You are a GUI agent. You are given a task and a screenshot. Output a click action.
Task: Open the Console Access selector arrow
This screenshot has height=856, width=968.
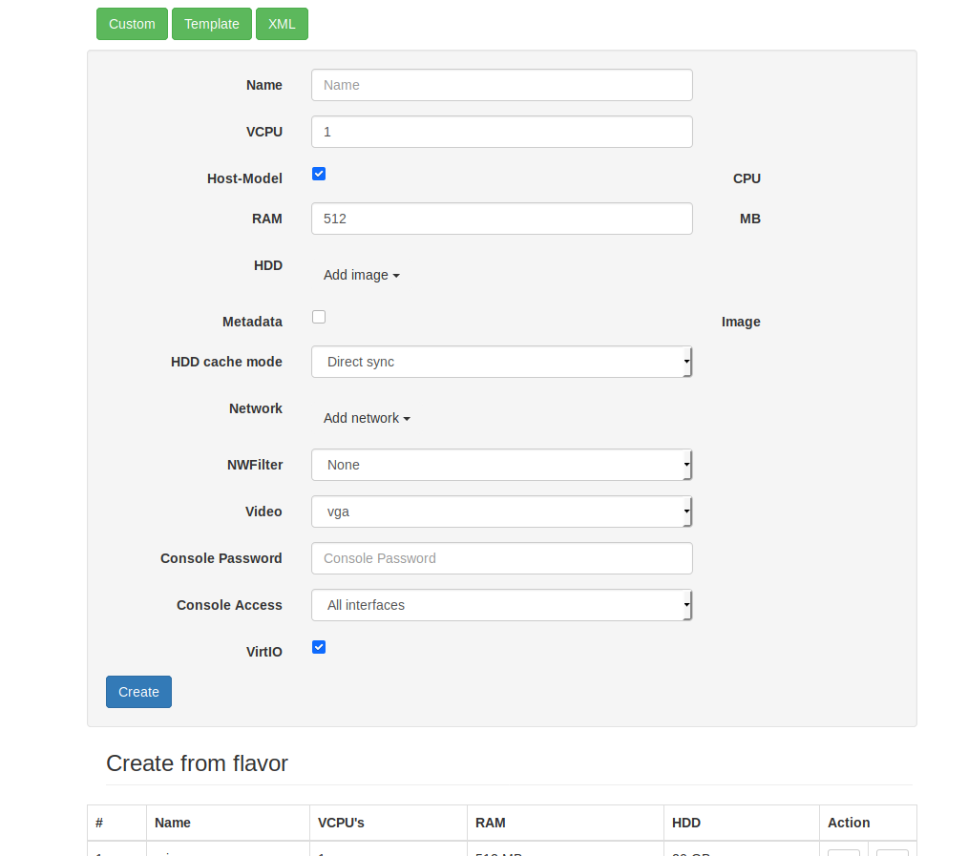coord(686,605)
